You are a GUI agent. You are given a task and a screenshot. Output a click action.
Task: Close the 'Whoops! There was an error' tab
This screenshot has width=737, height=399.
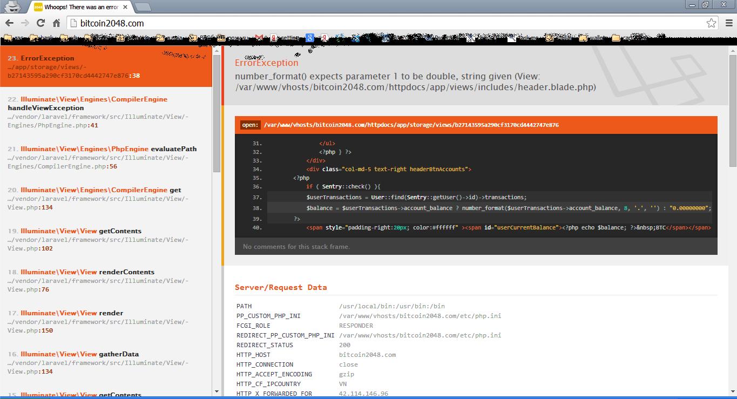pos(125,7)
